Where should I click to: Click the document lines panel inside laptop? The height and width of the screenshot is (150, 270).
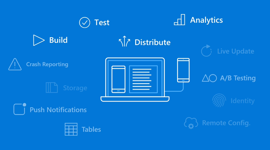(143, 79)
